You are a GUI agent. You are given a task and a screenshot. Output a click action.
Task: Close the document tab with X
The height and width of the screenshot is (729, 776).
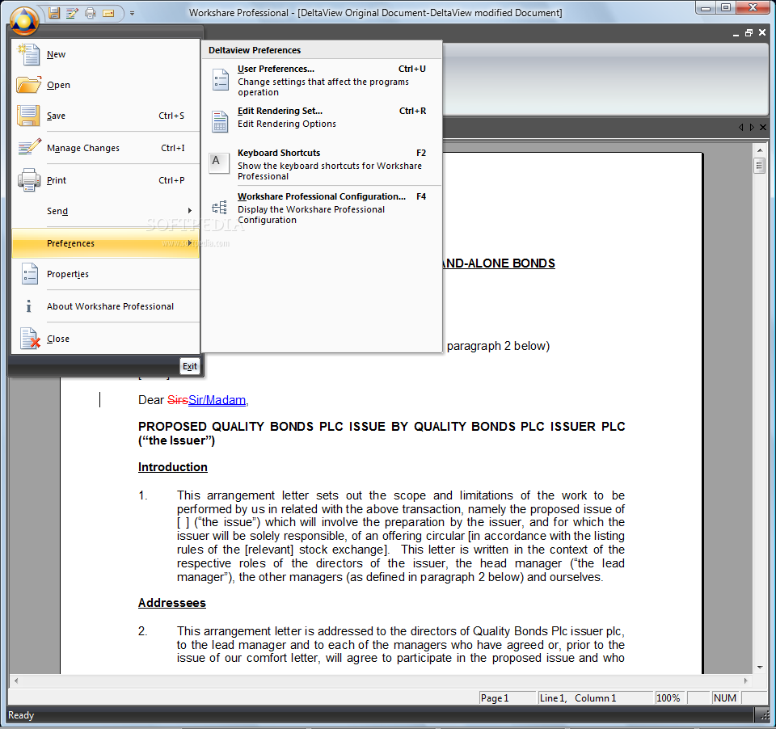[763, 127]
